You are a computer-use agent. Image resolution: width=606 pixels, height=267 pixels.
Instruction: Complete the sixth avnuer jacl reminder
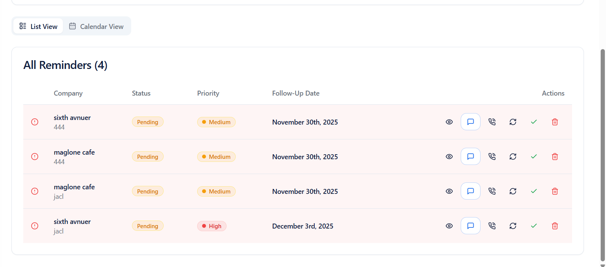(534, 225)
